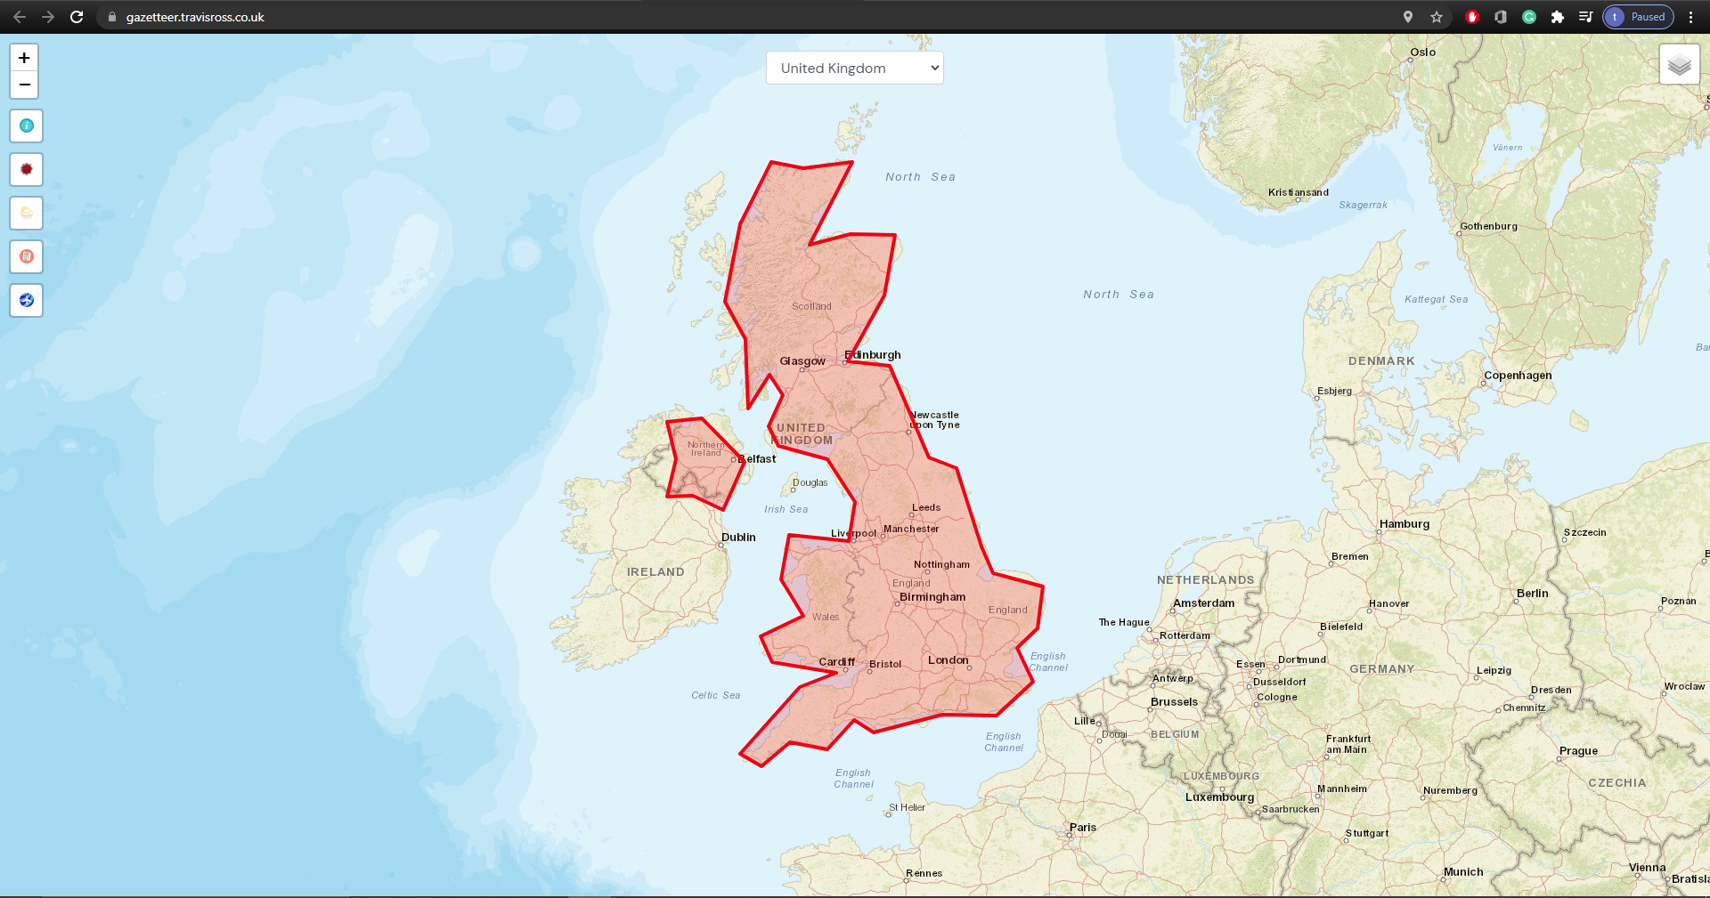Open the browser extensions puzzle menu
The width and height of the screenshot is (1710, 898).
pyautogui.click(x=1558, y=17)
